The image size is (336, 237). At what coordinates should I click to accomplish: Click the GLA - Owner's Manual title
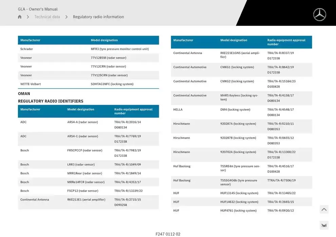(x=38, y=9)
